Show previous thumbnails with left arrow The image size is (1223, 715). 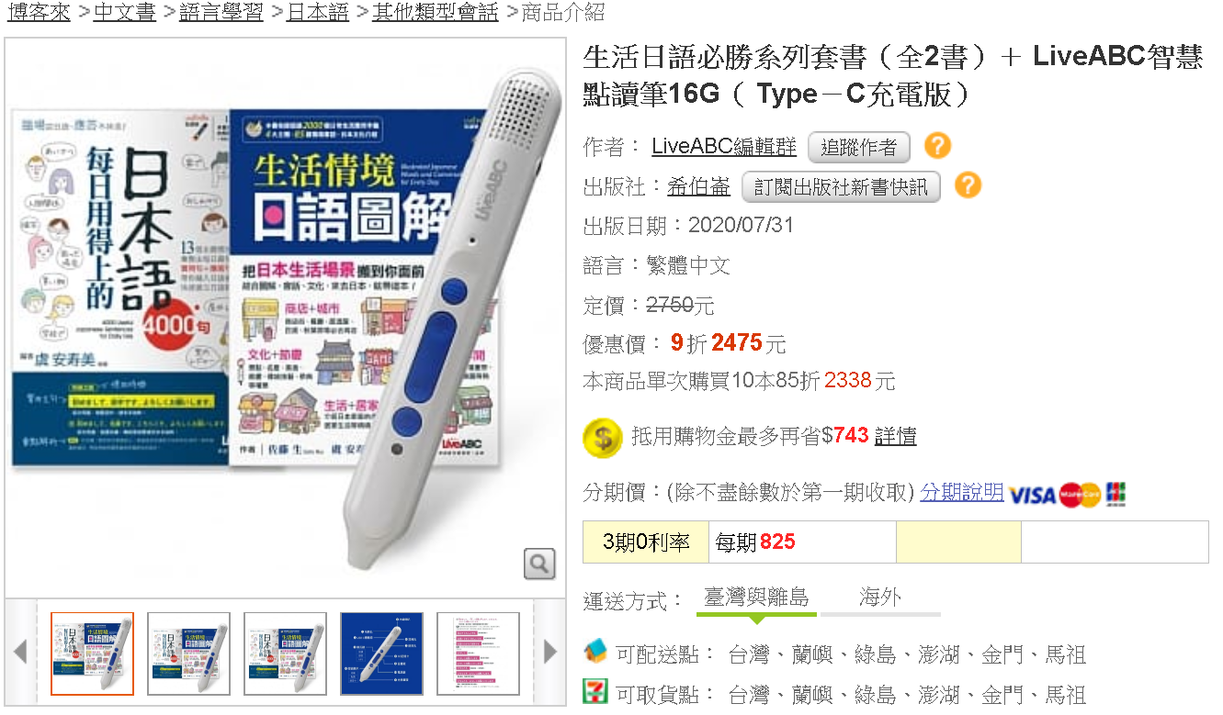tap(20, 653)
